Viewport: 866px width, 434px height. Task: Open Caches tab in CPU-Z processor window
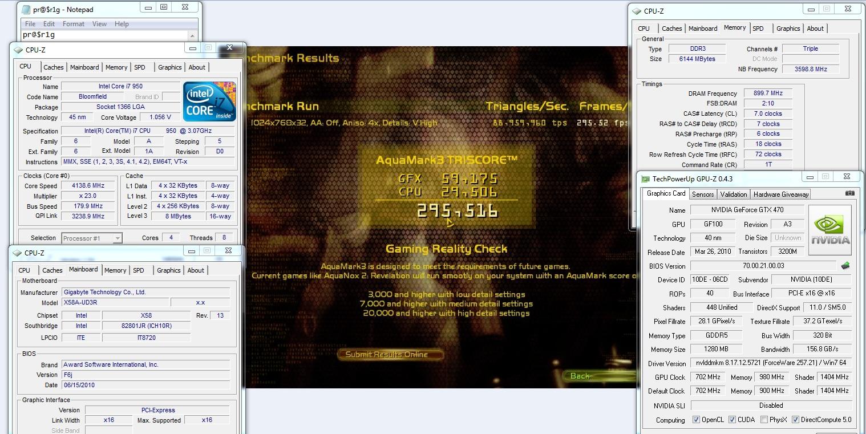pyautogui.click(x=54, y=67)
